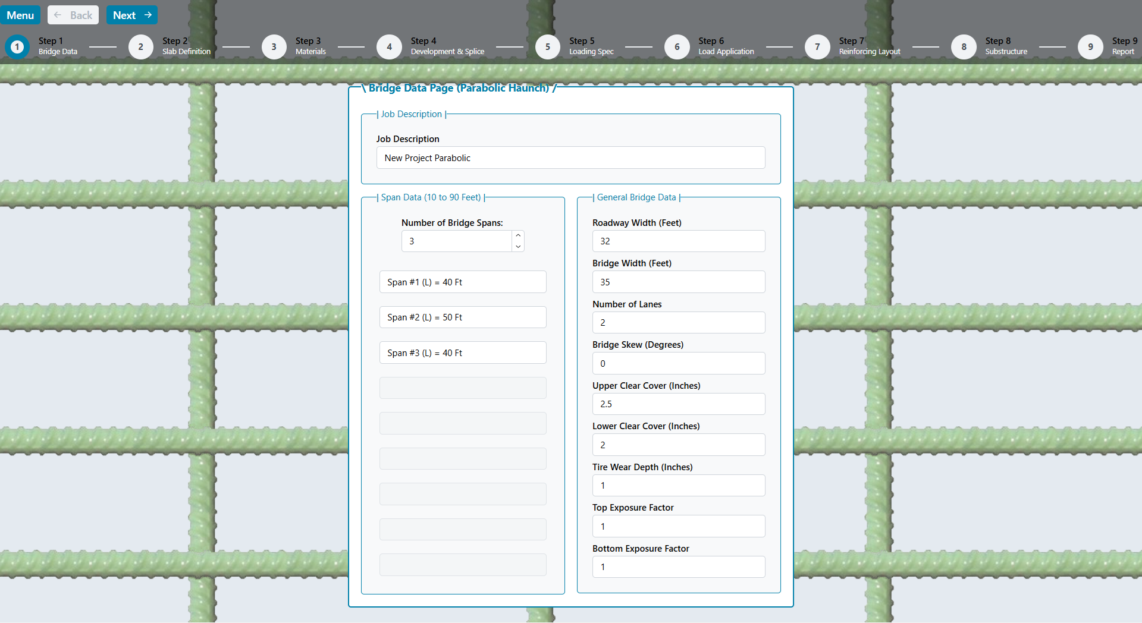Edit the Job Description text field
Screen dimensions: 1142x623
tap(570, 158)
